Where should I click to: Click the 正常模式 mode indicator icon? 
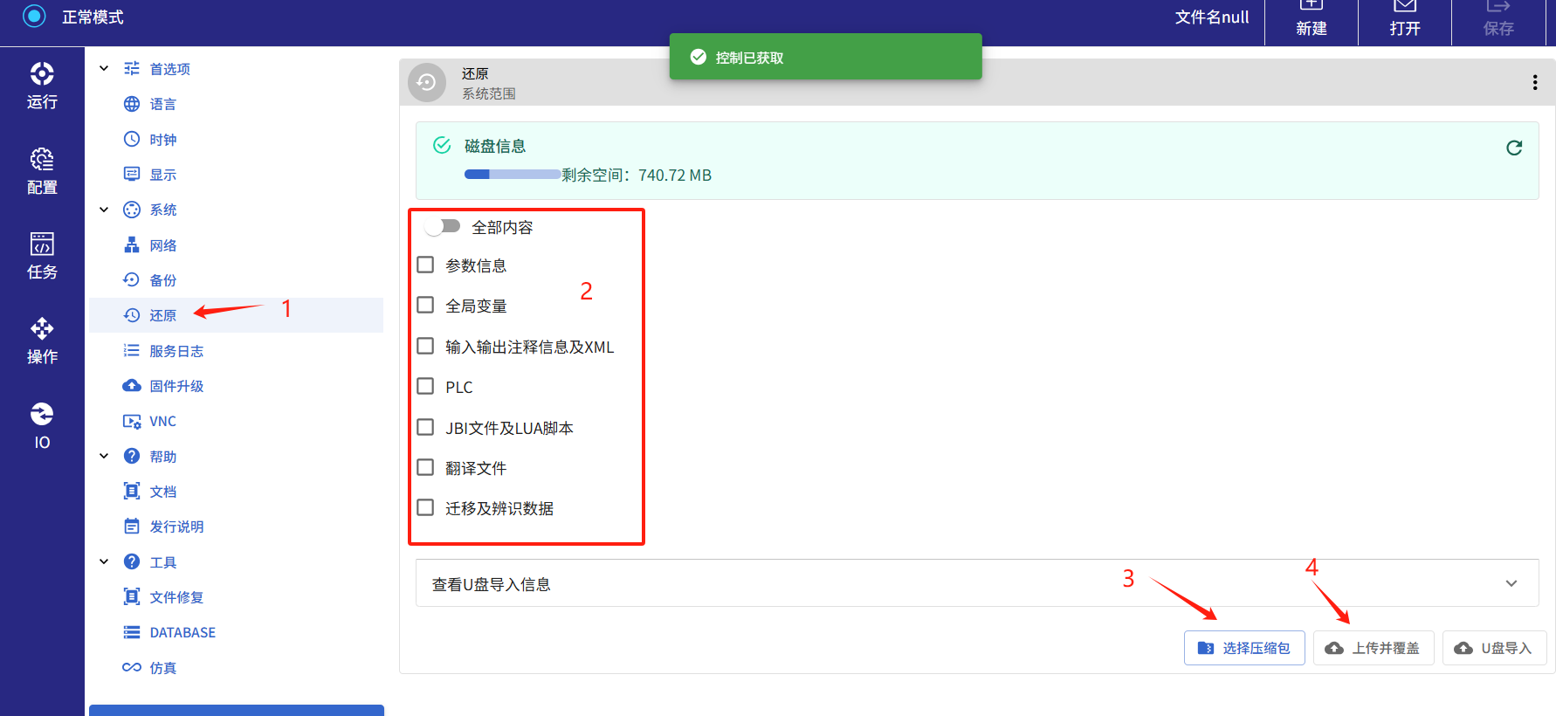tap(34, 17)
